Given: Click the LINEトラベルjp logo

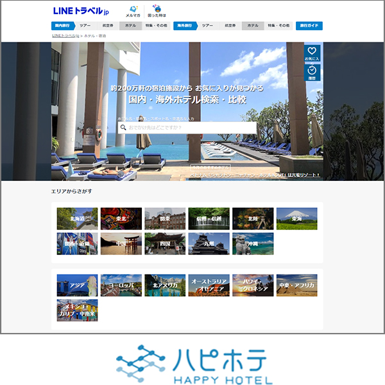Looking at the screenshot, I should point(81,11).
